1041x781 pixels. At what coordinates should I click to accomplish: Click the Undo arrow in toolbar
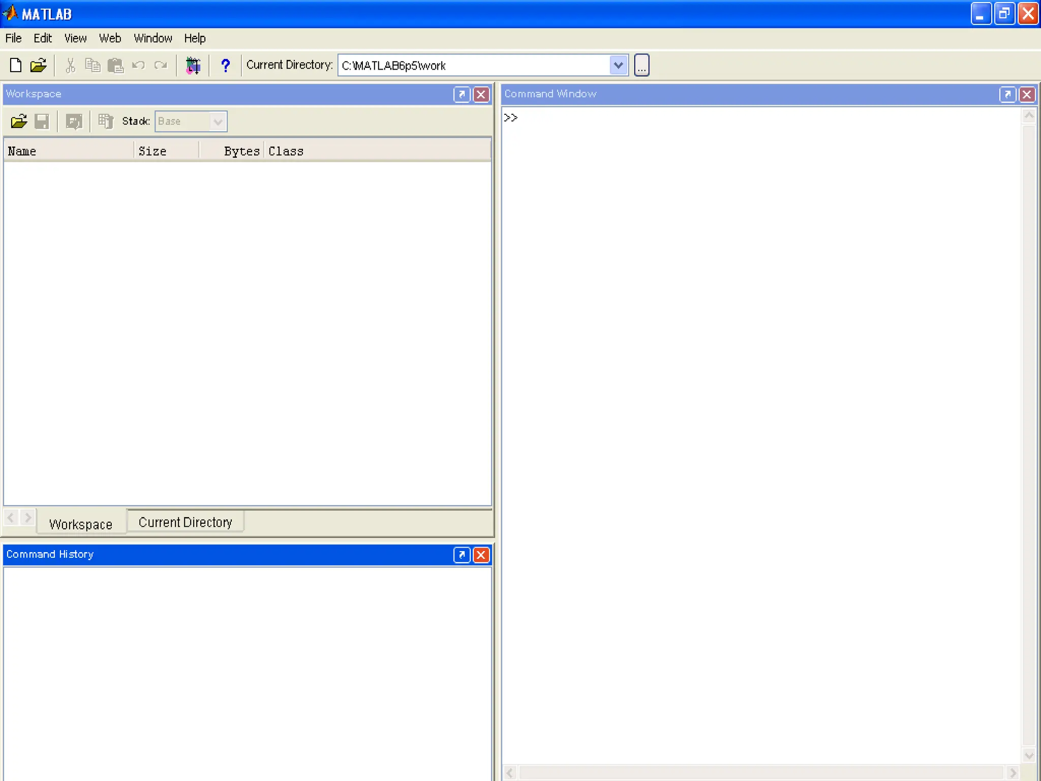[138, 66]
